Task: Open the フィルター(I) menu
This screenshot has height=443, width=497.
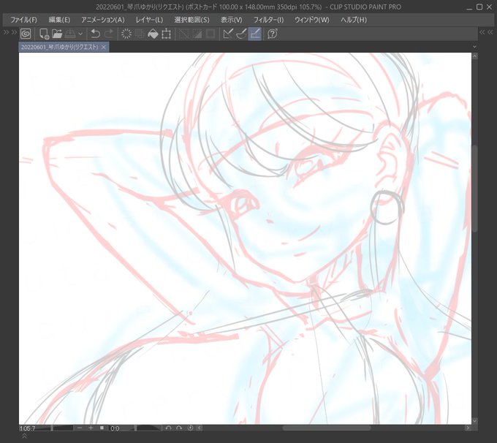Action: (x=268, y=20)
